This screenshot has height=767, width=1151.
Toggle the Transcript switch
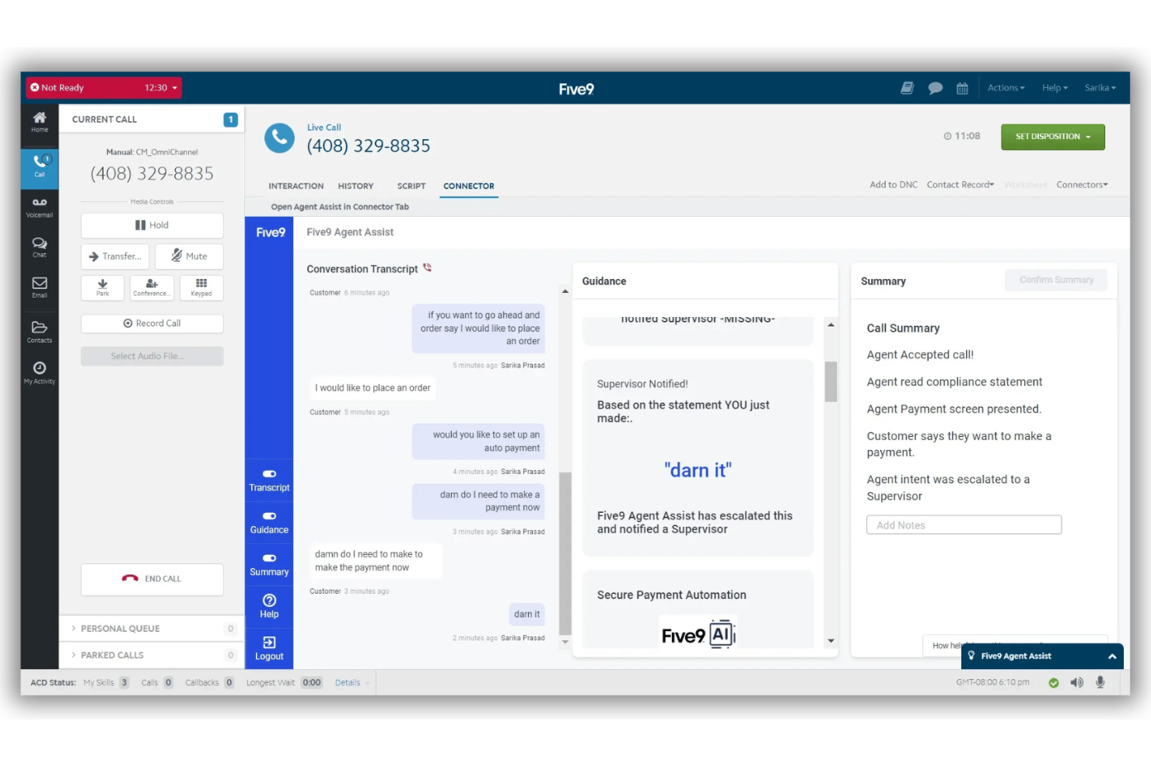[269, 473]
